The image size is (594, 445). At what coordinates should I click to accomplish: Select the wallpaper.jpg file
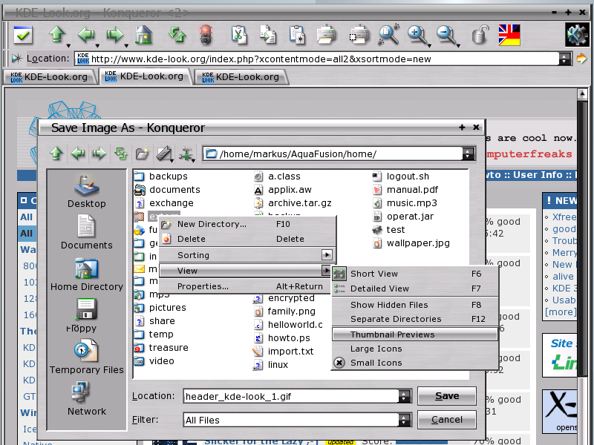pyautogui.click(x=411, y=243)
